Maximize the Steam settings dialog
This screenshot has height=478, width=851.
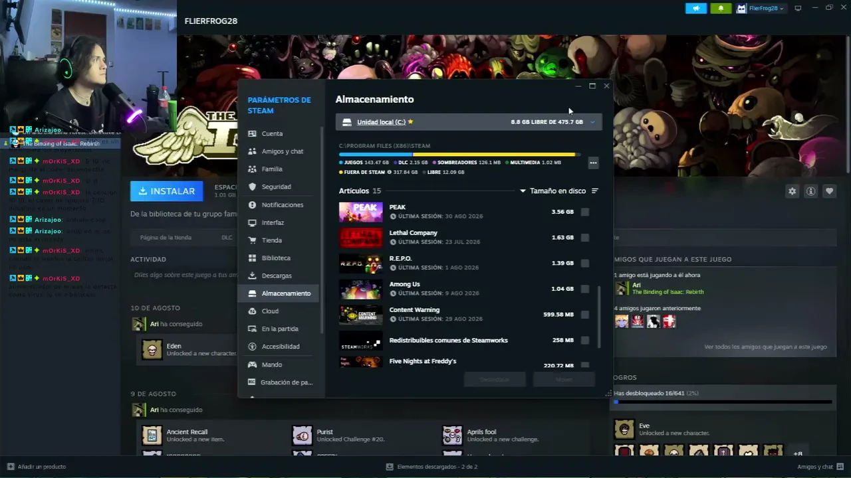tap(592, 86)
